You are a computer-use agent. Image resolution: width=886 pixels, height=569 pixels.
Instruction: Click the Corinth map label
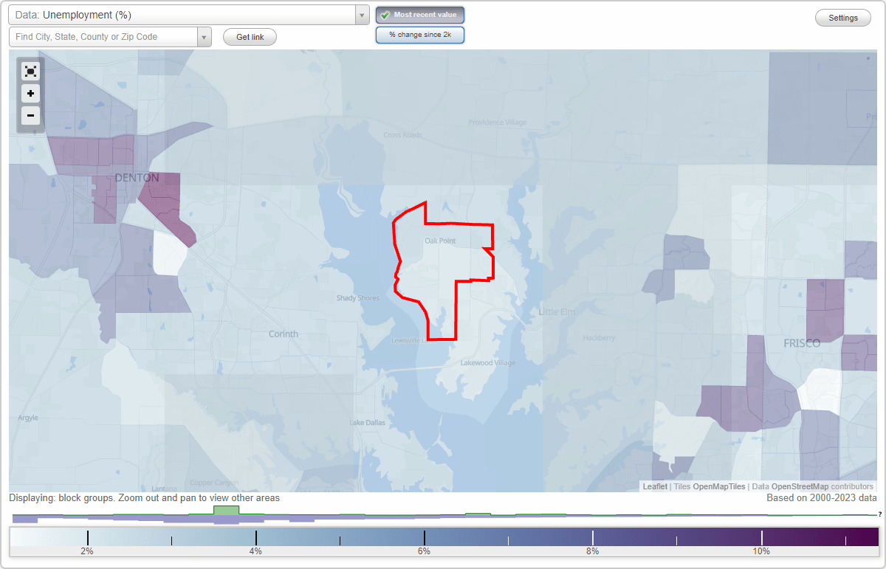point(284,334)
